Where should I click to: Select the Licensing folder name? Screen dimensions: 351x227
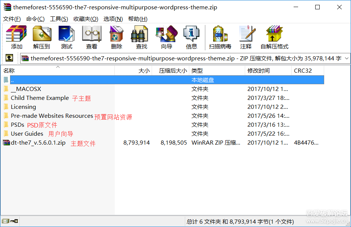click(23, 107)
